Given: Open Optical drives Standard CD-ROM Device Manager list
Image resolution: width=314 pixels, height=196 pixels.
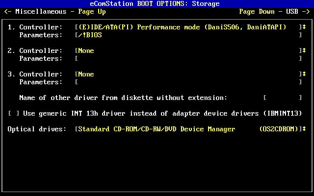Looking at the screenshot, I should (188, 129).
